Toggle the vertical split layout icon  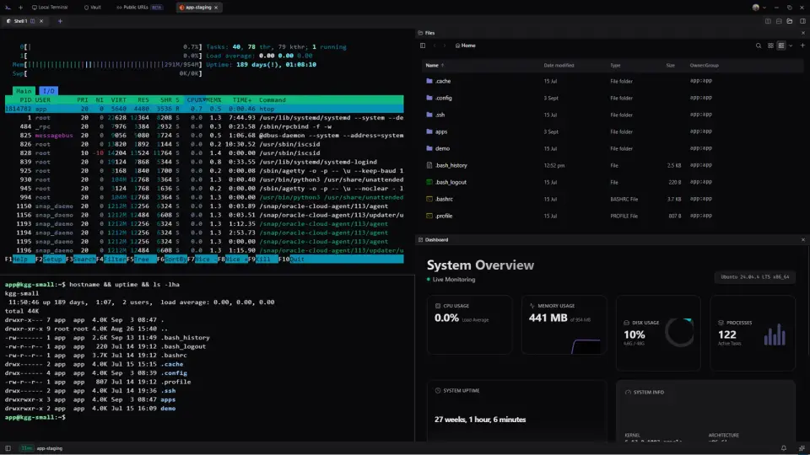coord(768,21)
